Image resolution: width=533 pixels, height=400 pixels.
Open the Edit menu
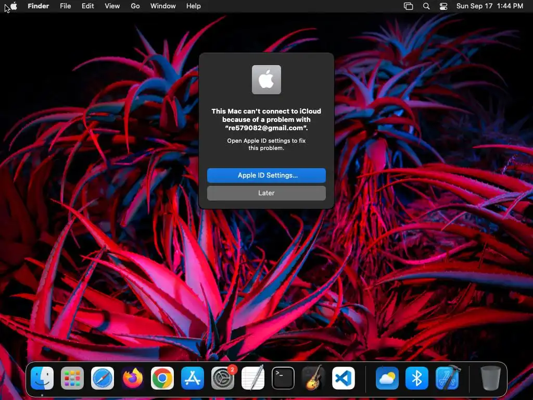pos(87,6)
